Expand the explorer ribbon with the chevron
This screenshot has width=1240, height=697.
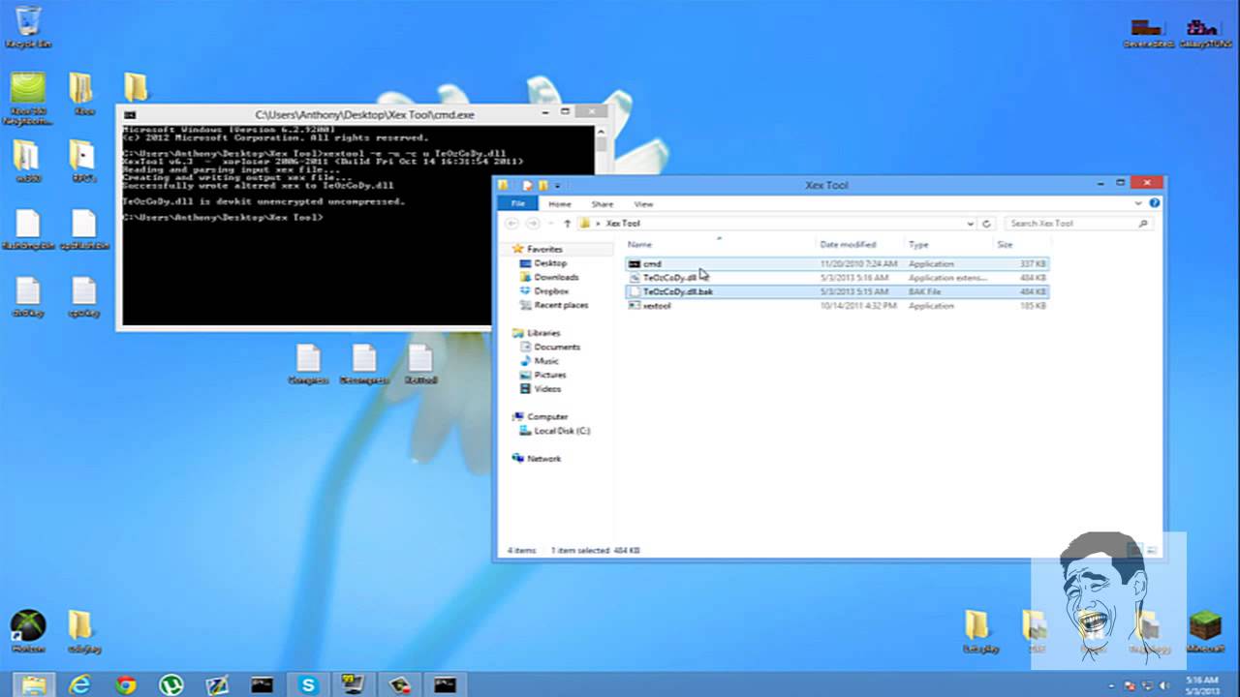point(1139,204)
